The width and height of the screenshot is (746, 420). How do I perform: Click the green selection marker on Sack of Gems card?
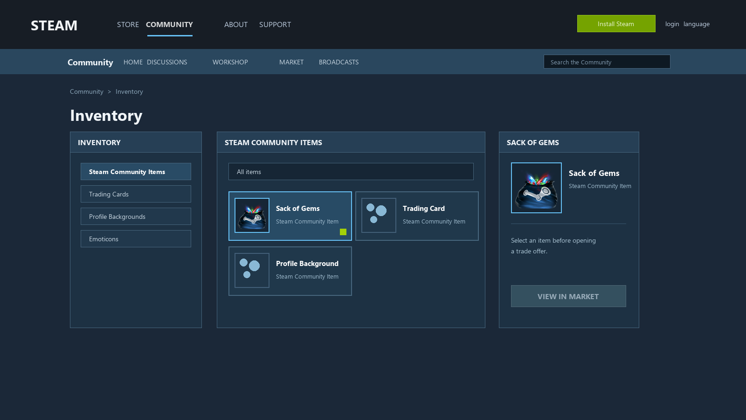pos(343,232)
